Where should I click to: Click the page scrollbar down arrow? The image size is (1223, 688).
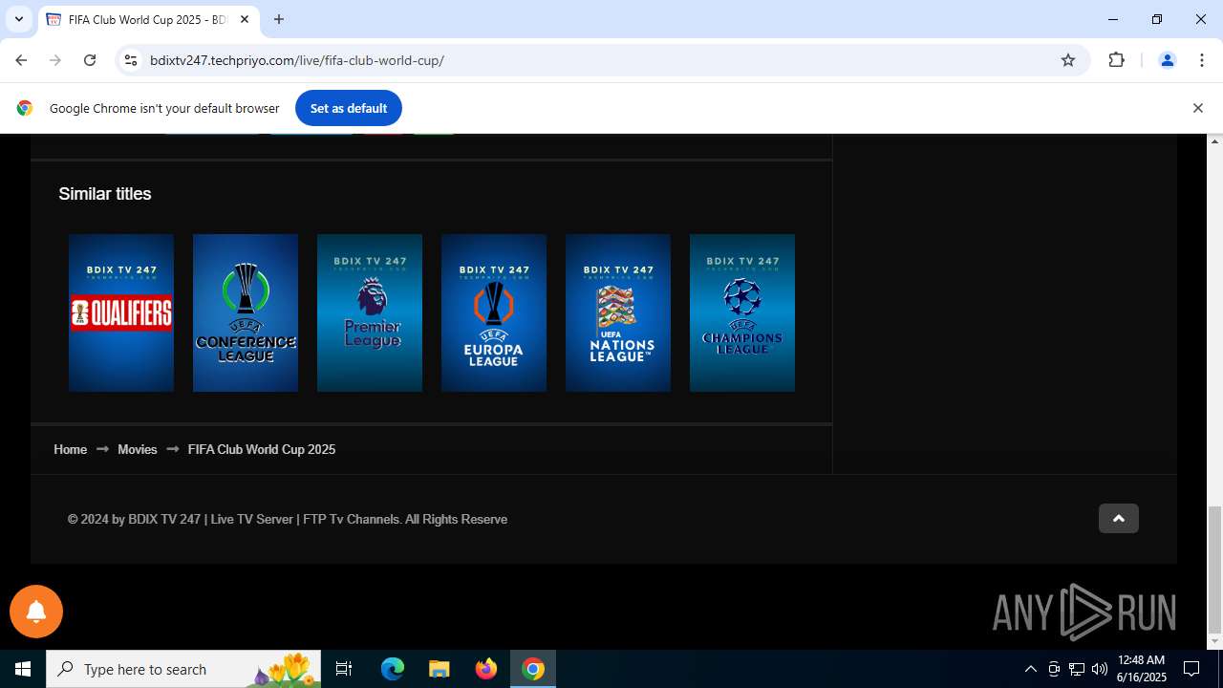pyautogui.click(x=1215, y=642)
